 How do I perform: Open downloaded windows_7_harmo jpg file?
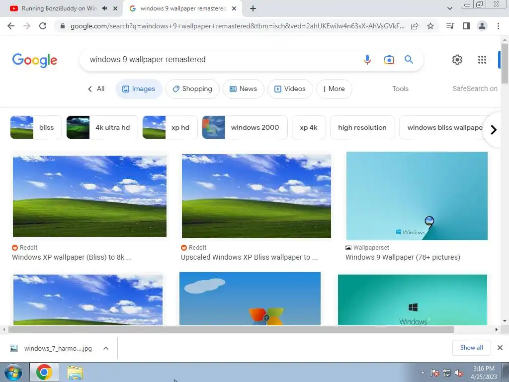pos(51,349)
